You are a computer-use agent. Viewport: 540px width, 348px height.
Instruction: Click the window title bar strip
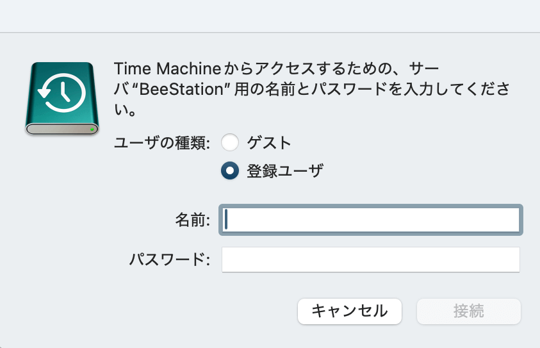(x=270, y=16)
